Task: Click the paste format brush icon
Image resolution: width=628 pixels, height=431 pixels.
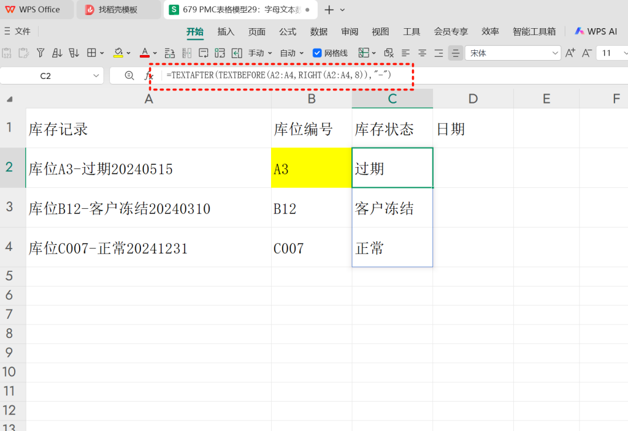Action: click(x=24, y=53)
